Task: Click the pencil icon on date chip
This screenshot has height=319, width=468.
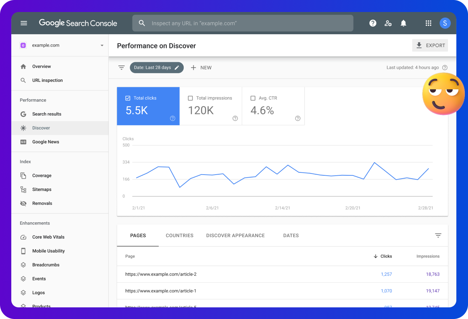Action: tap(177, 68)
